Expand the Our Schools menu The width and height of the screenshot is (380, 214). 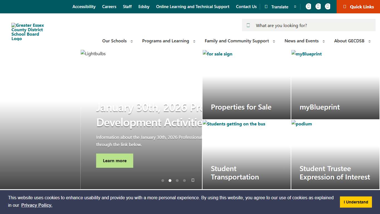131,41
